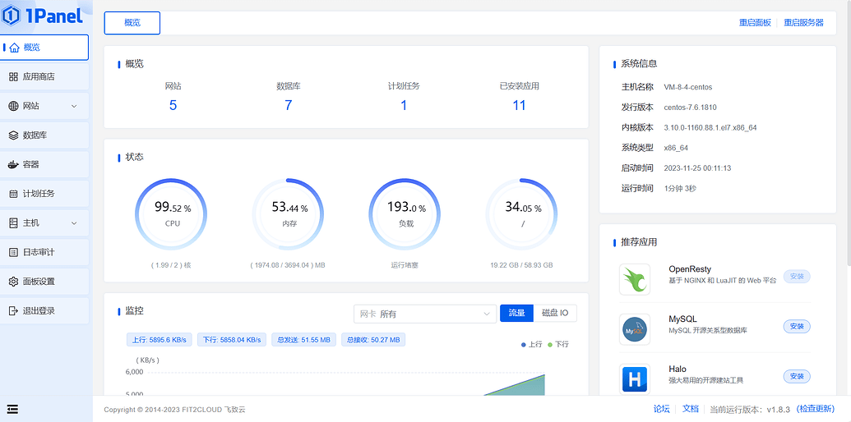Toggle the 上行 legend series
Screen dimensions: 851x422
click(x=531, y=344)
